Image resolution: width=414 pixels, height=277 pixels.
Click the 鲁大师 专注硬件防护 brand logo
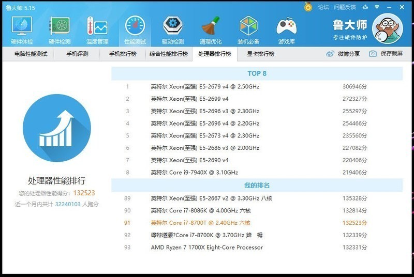pos(350,29)
